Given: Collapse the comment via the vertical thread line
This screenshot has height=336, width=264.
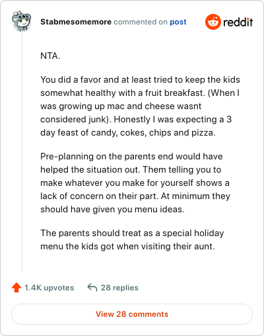Looking at the screenshot, I should pos(22,152).
